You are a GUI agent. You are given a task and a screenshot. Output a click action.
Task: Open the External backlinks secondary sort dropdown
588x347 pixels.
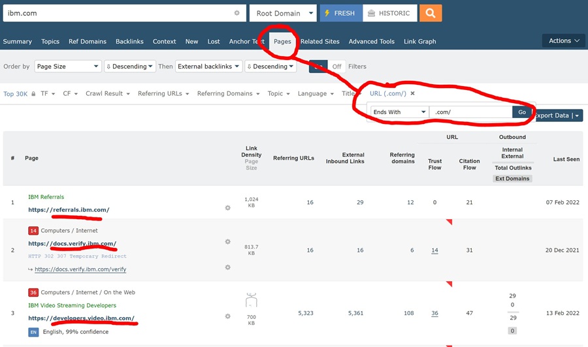pos(209,67)
